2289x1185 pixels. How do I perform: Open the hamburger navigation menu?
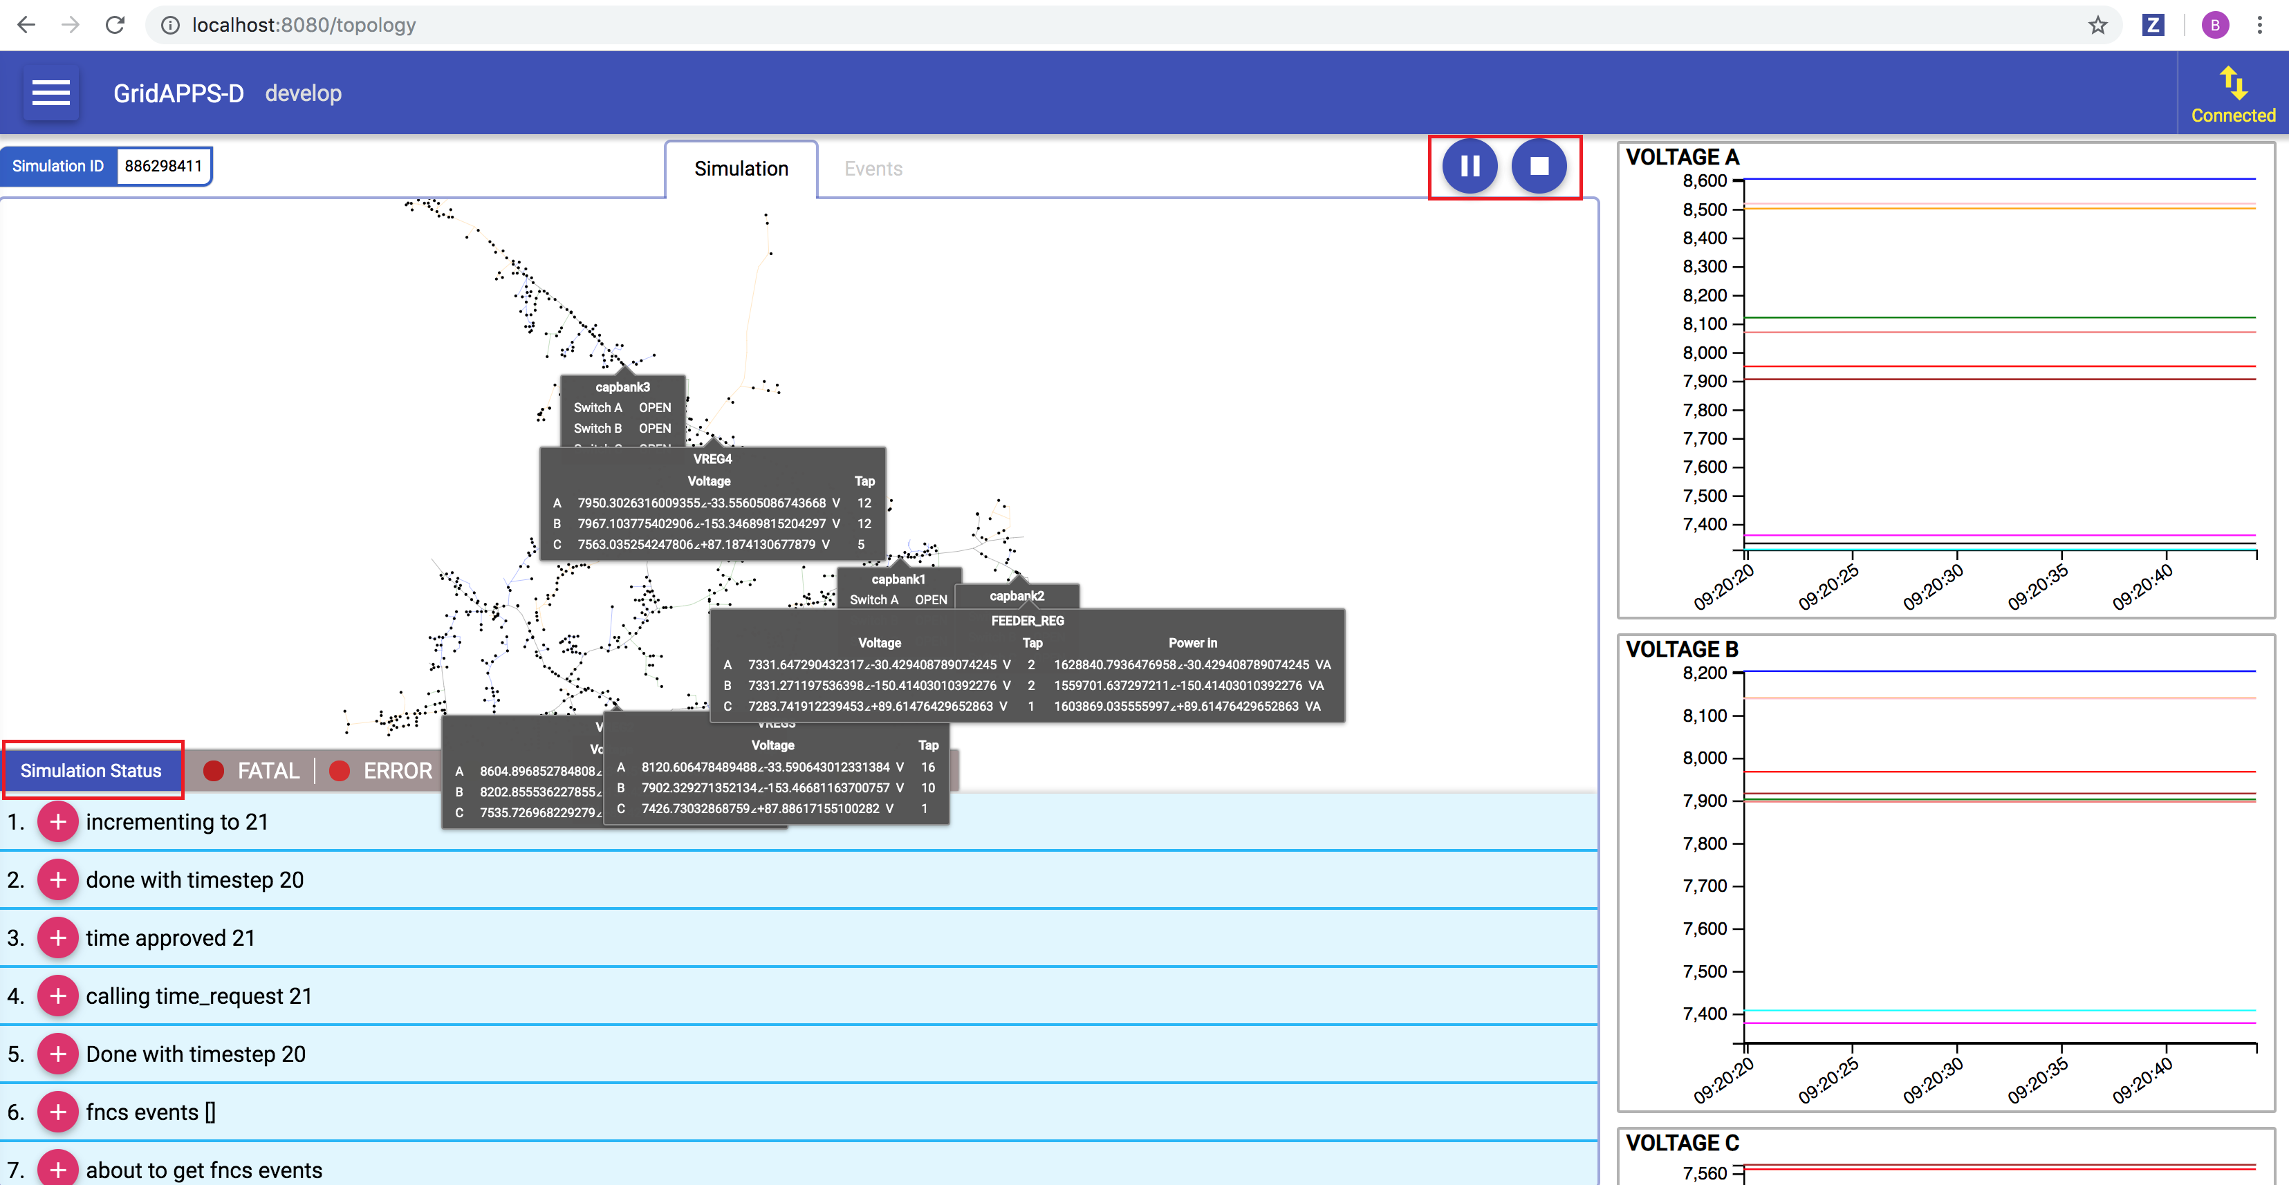point(50,93)
